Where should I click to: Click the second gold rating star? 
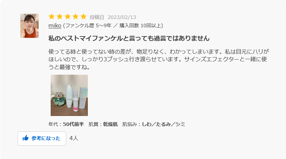(x=60, y=17)
